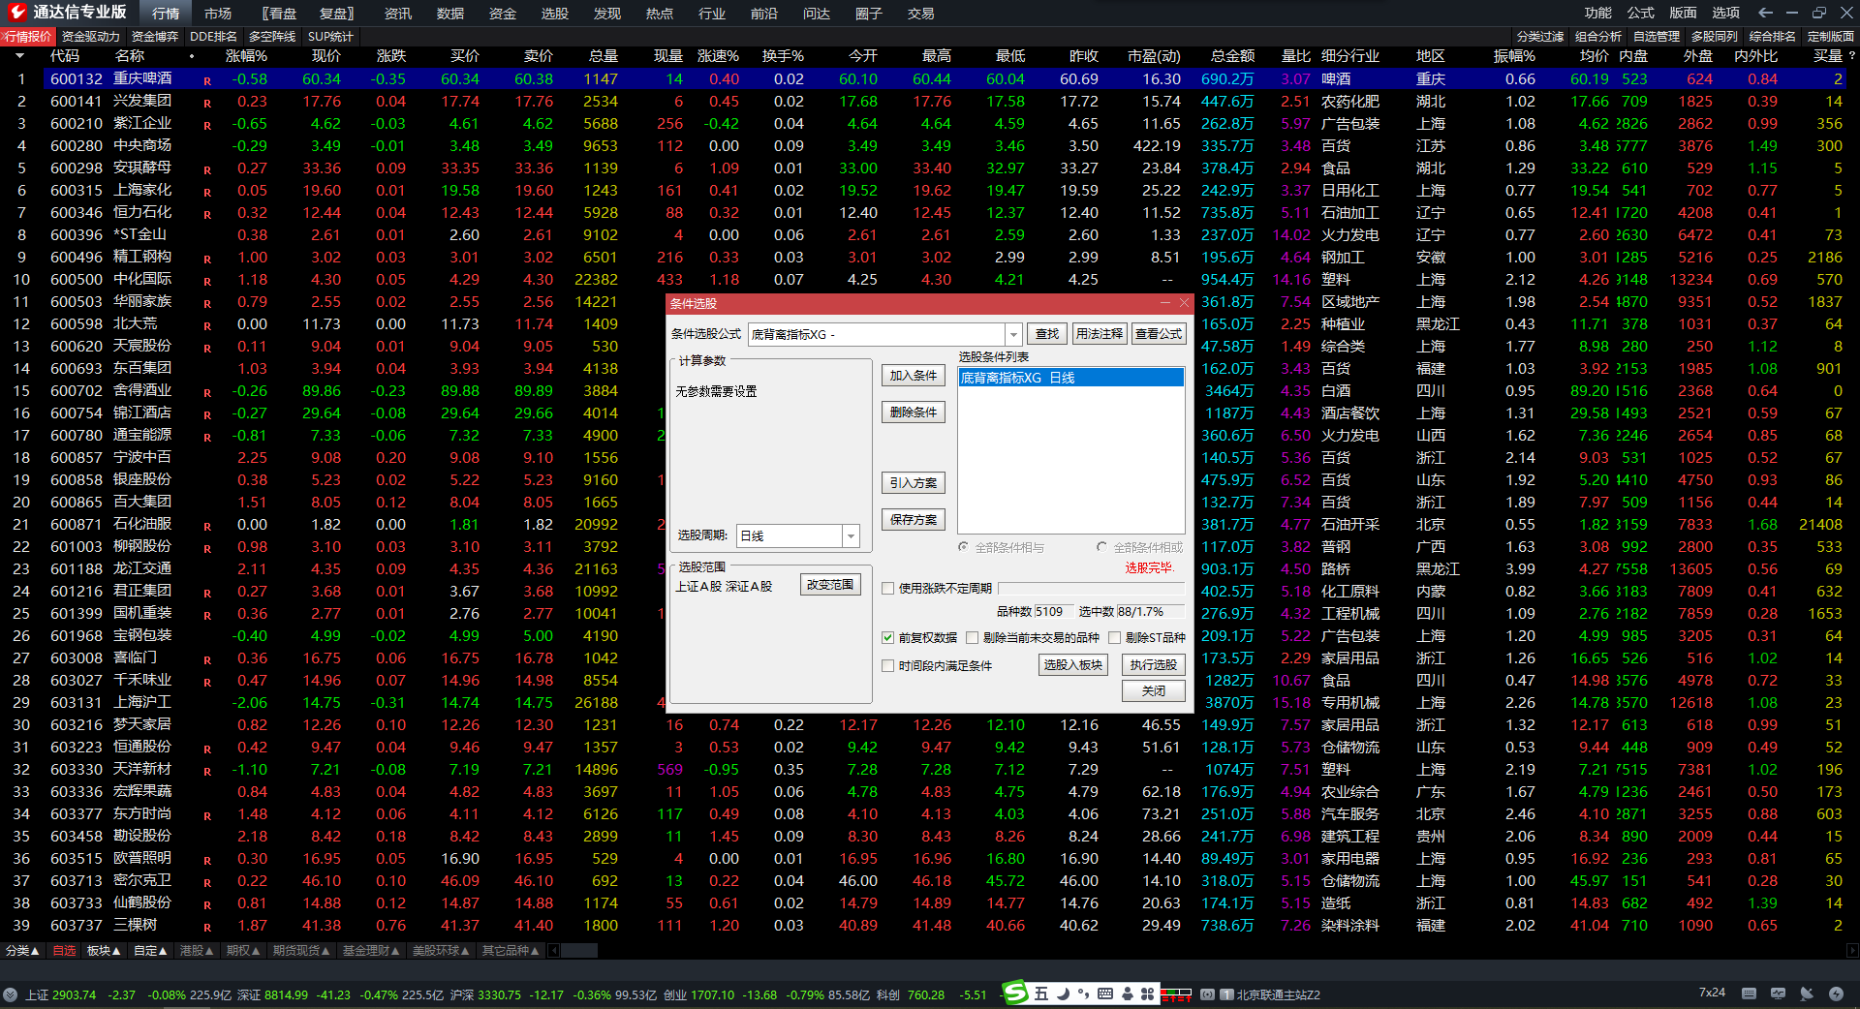Expand the 选股周期 period dropdown

pos(851,535)
